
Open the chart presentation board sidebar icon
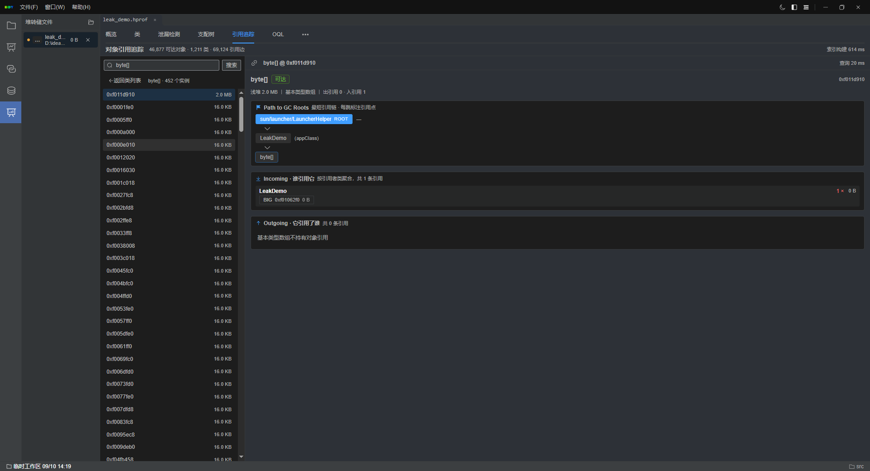click(11, 48)
